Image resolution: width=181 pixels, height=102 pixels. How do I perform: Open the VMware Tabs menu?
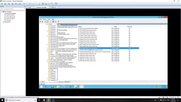[16, 4]
